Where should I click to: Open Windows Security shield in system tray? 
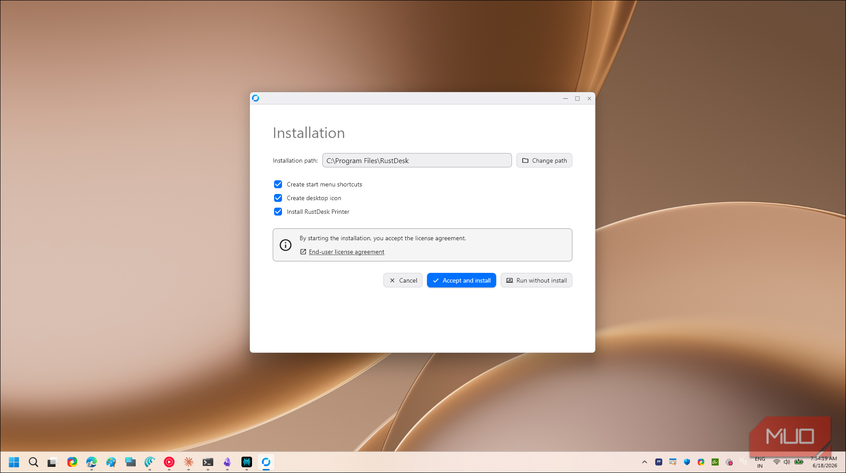click(x=687, y=462)
